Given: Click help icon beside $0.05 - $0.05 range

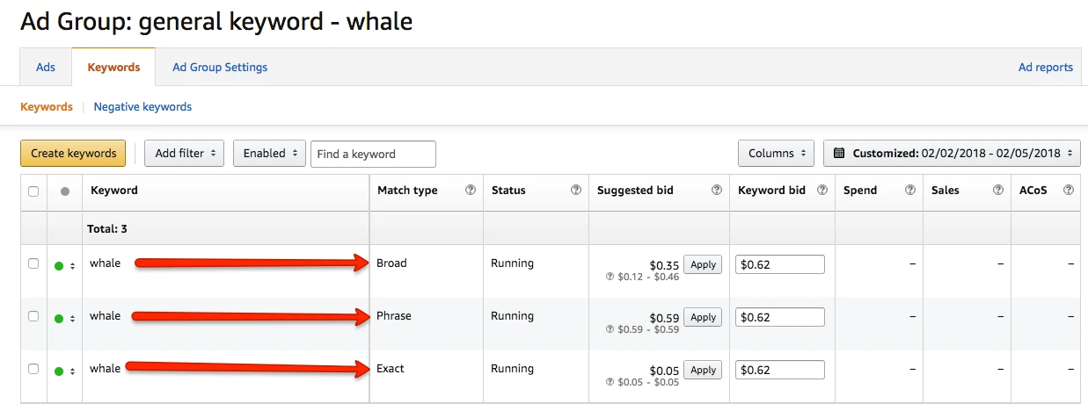Looking at the screenshot, I should pyautogui.click(x=610, y=382).
